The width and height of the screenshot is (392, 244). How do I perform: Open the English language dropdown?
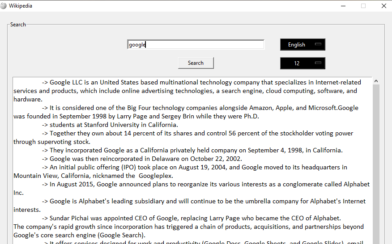303,44
